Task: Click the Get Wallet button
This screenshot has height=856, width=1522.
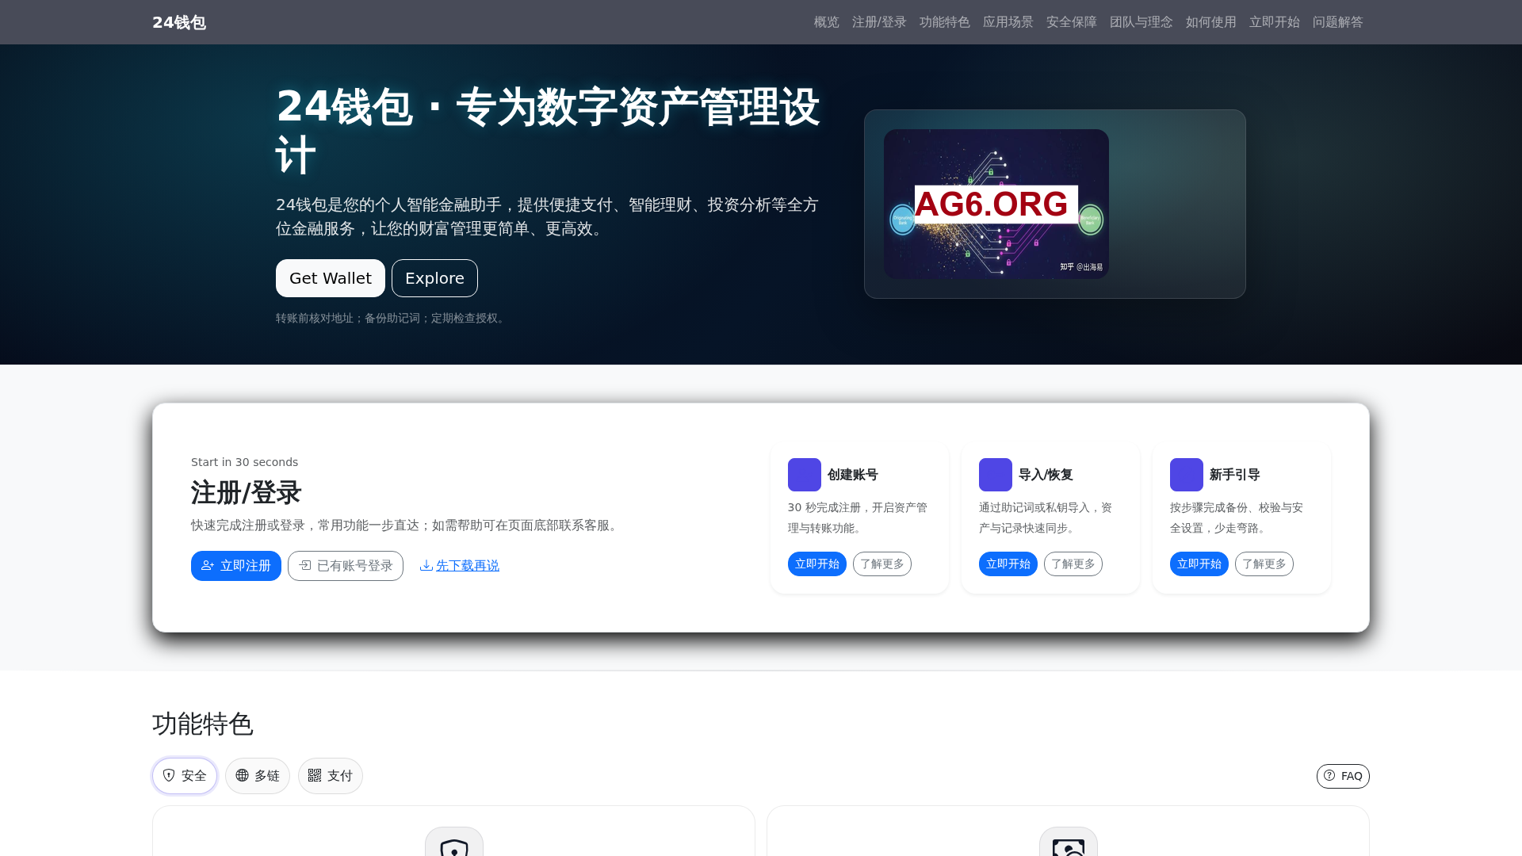Action: pyautogui.click(x=331, y=278)
